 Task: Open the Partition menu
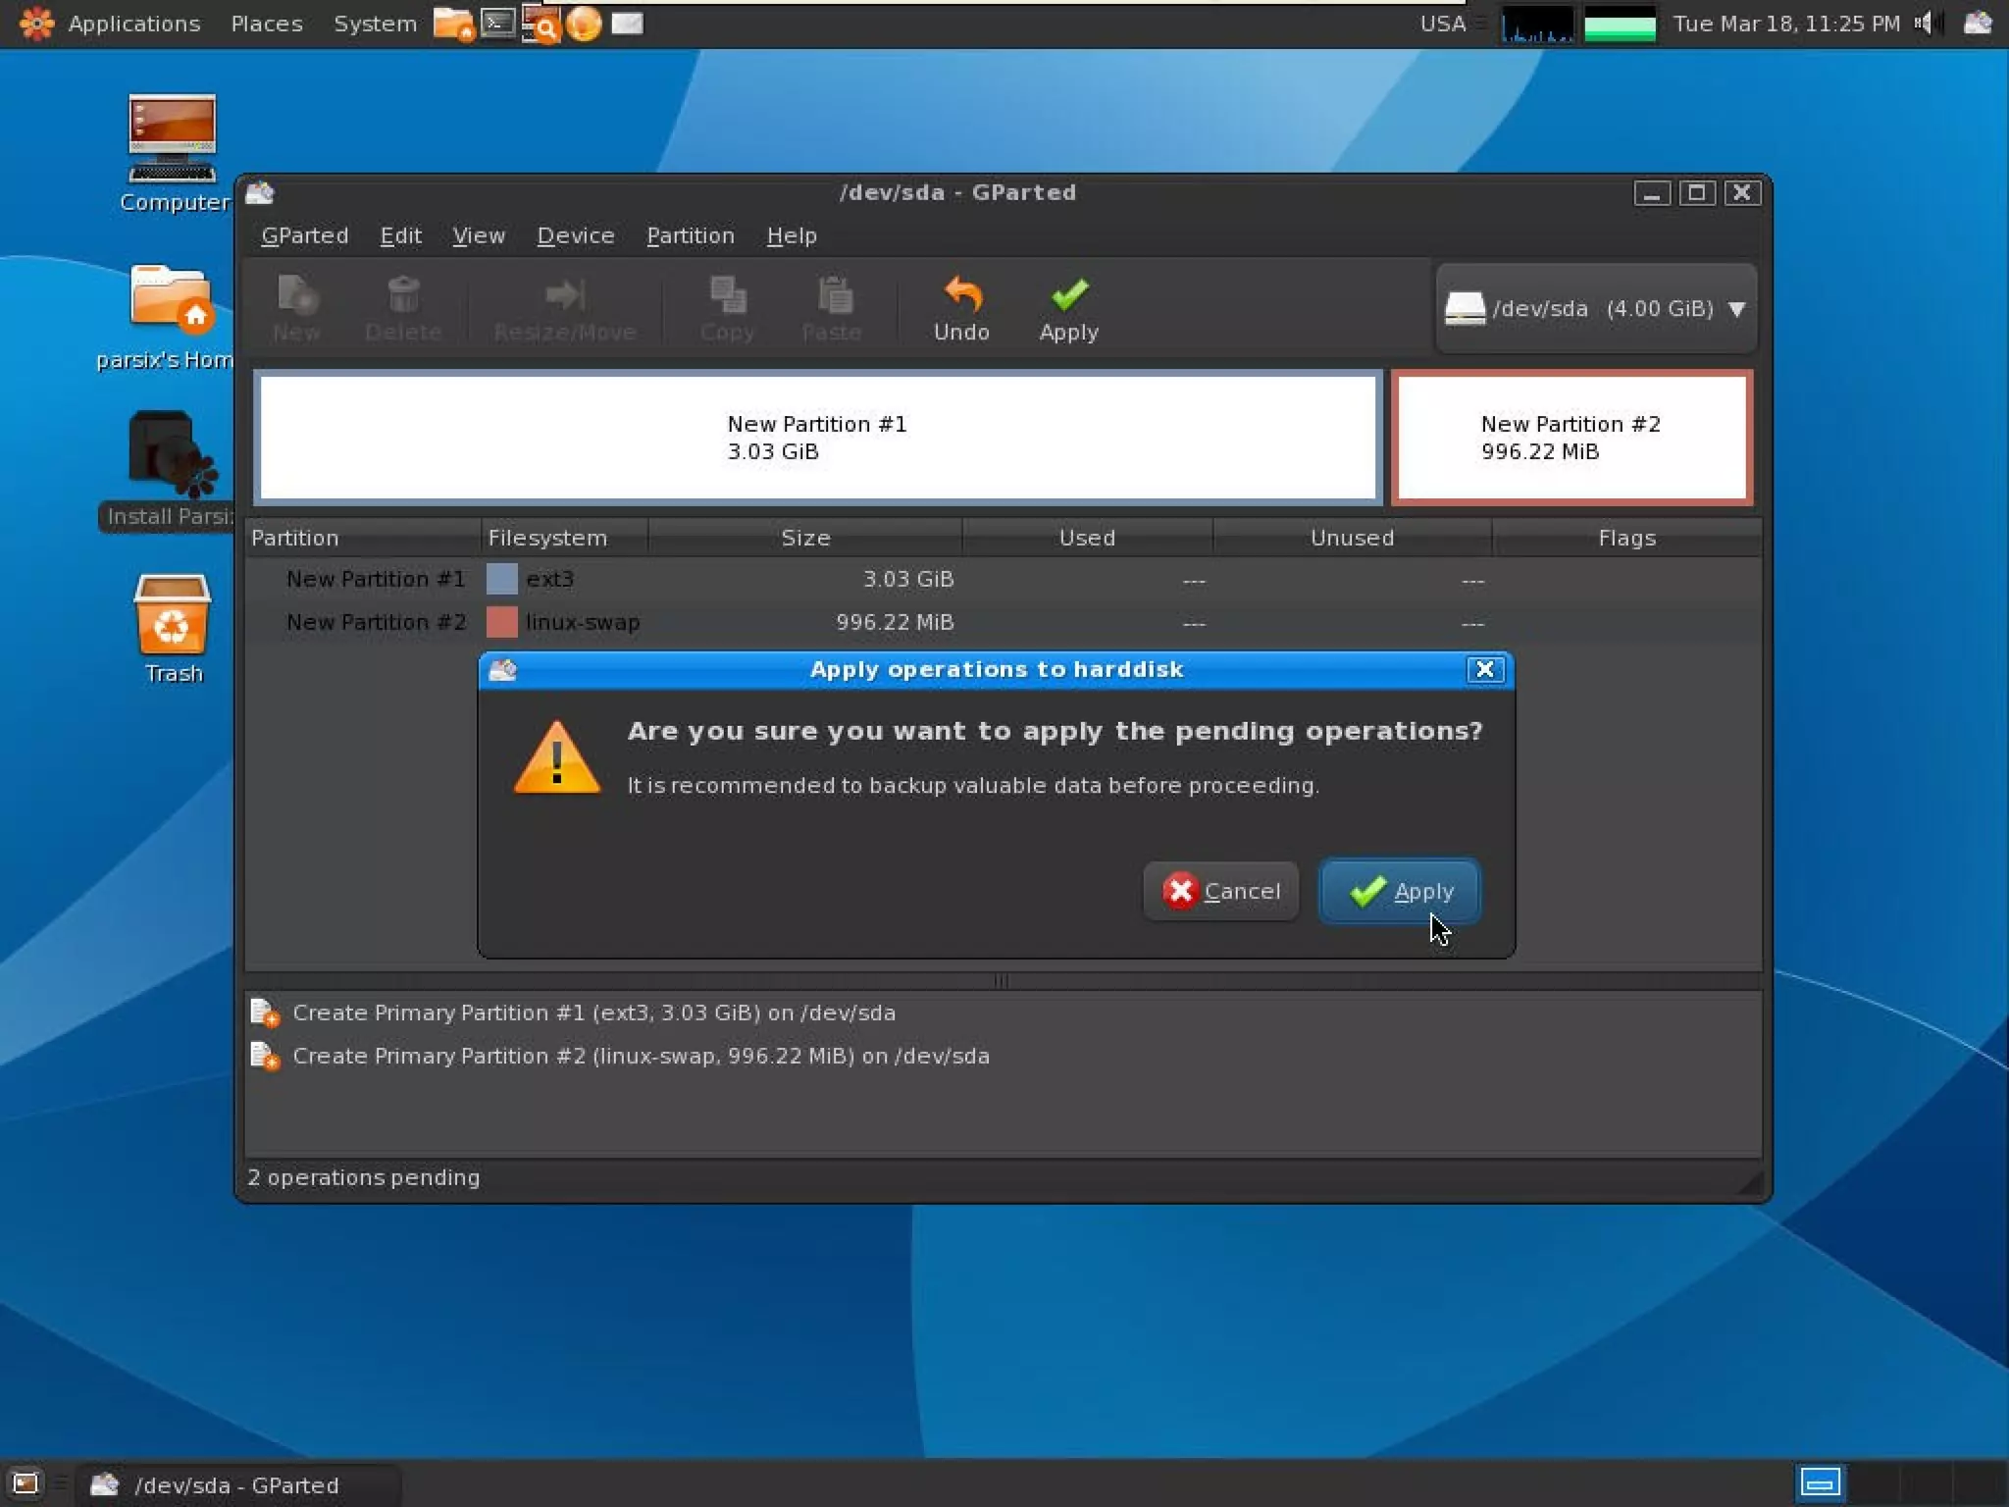pyautogui.click(x=690, y=235)
